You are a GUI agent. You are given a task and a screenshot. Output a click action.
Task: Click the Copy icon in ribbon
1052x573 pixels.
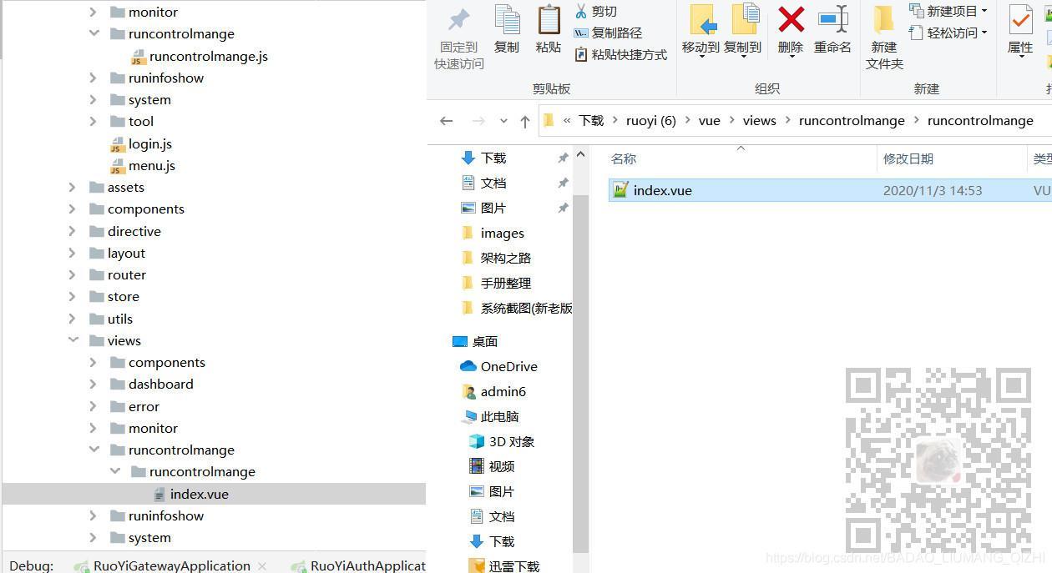tap(507, 19)
